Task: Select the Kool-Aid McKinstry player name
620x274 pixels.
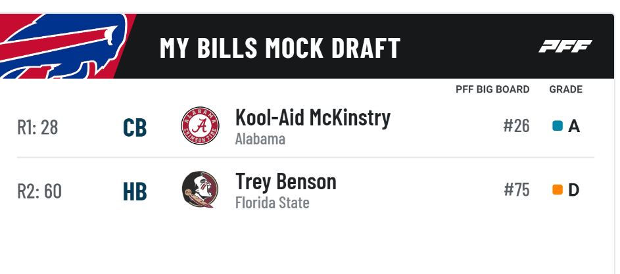Action: [313, 117]
